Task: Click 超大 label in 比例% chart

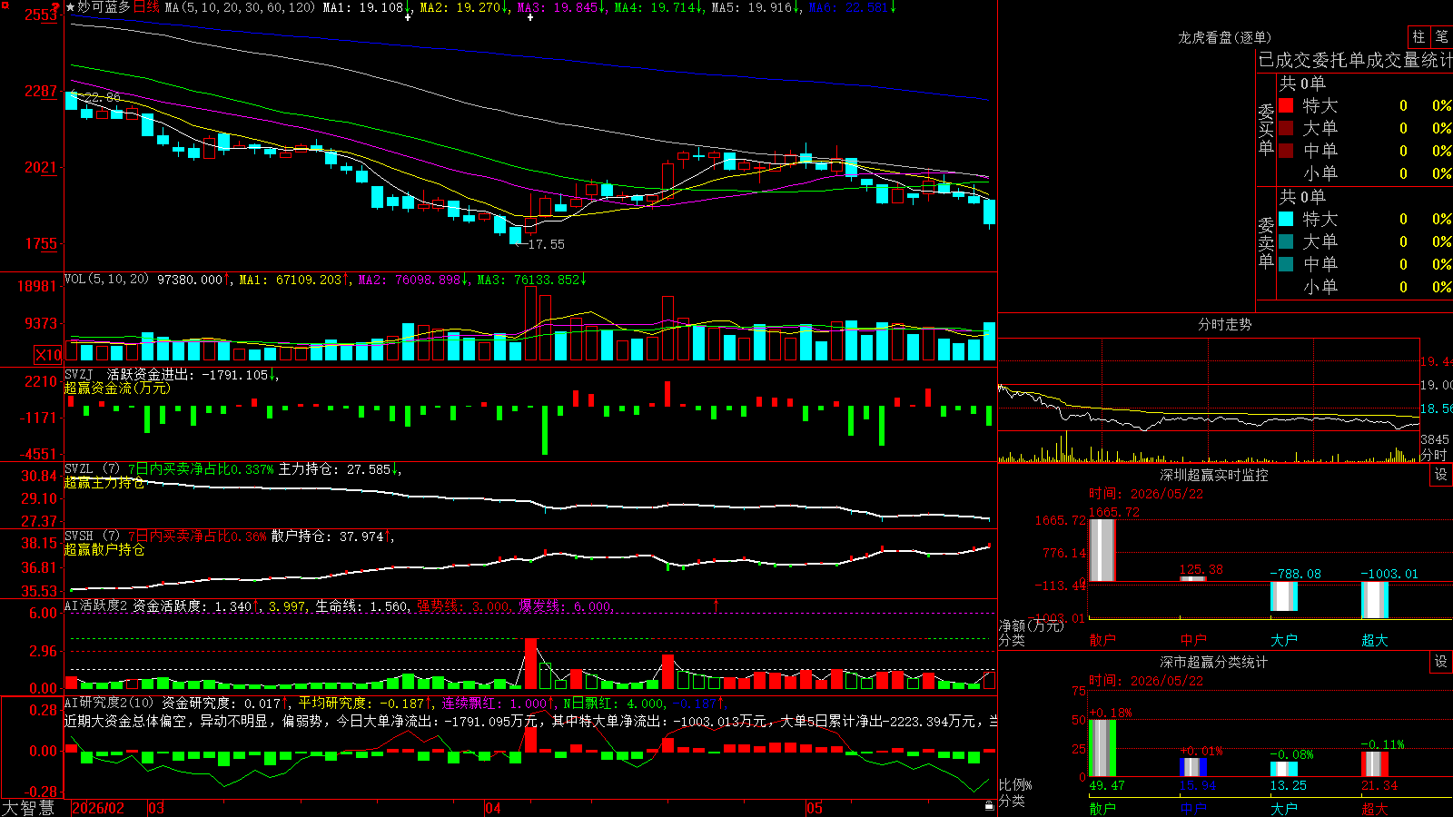Action: [1375, 808]
